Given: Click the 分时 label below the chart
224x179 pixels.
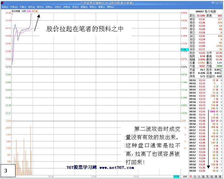Looking at the screenshot, I should [184, 177].
